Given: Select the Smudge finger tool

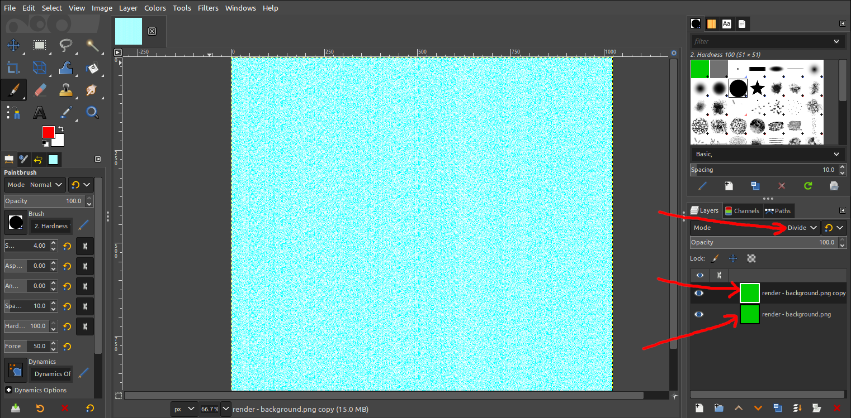Looking at the screenshot, I should [x=92, y=90].
